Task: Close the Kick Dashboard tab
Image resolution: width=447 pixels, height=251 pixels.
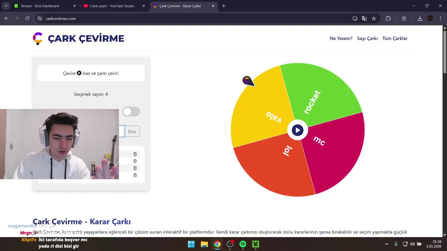Action: (x=74, y=6)
